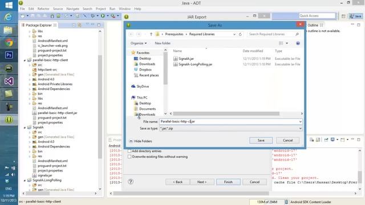
Task: Click the Run green play toolbar icon
Action: pos(103,16)
